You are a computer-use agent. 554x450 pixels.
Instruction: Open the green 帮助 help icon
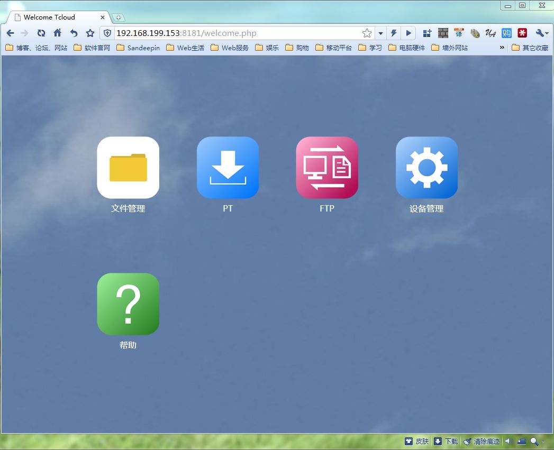(x=128, y=304)
